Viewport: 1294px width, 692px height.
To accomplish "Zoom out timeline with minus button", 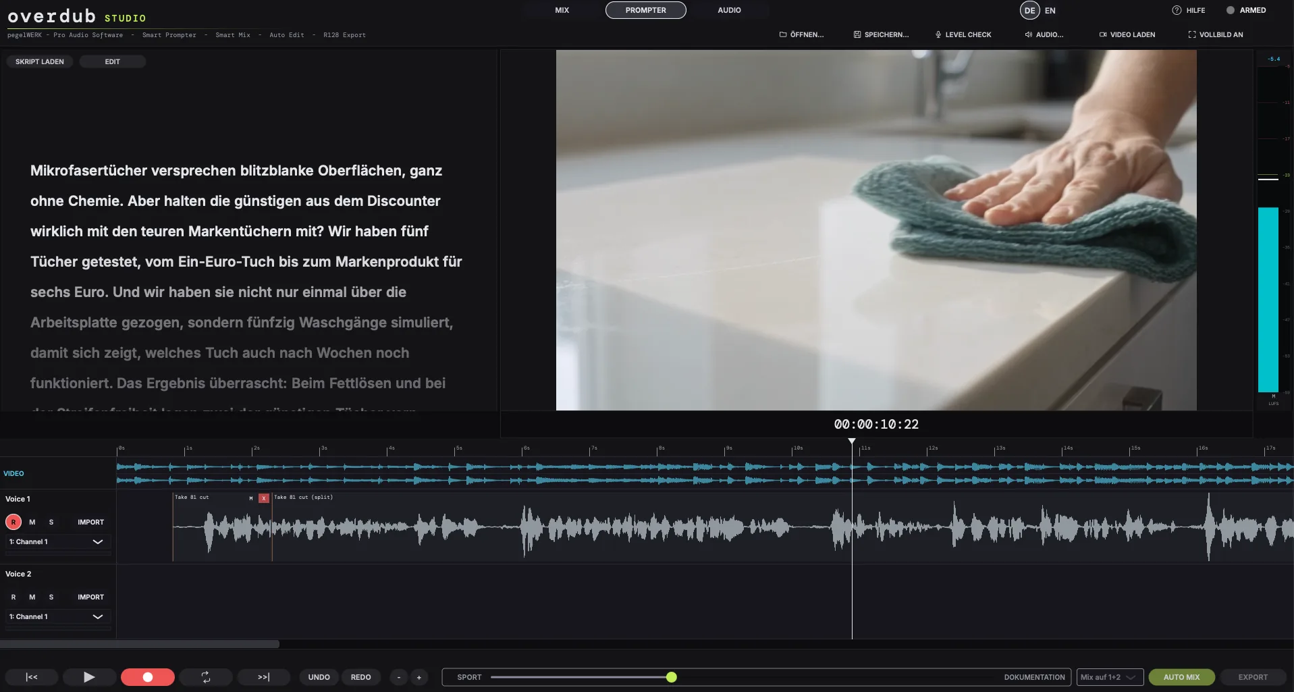I will point(399,677).
